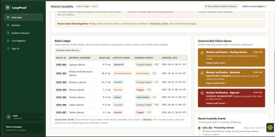The image size is (275, 137).
Task: Click the Overview grid icon
Action: (x=8, y=17)
